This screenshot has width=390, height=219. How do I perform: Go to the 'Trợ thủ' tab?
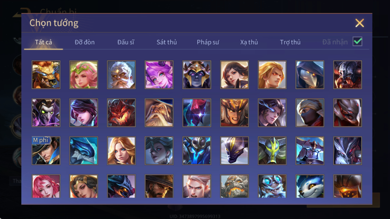(290, 42)
